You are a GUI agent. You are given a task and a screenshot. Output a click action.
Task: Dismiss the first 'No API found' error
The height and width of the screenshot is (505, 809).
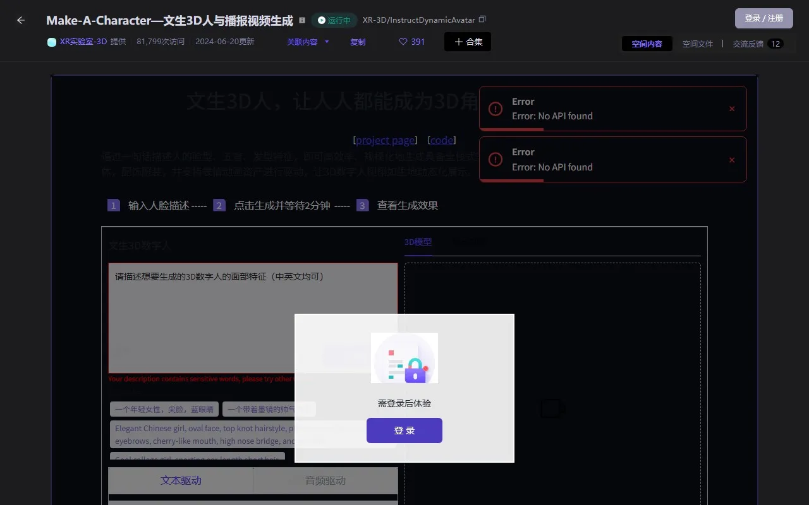[x=731, y=108]
